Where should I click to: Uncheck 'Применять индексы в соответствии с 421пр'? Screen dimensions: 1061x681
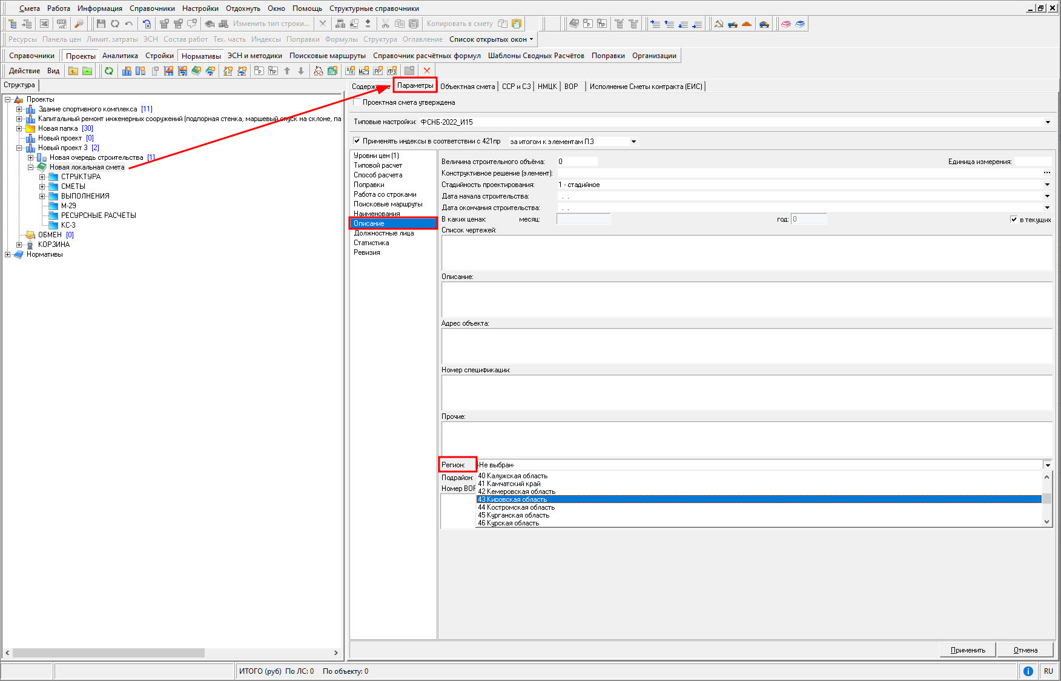tap(357, 141)
